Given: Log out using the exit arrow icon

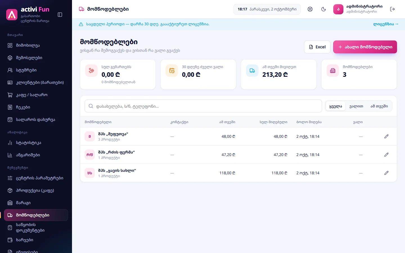Looking at the screenshot, I should (393, 9).
